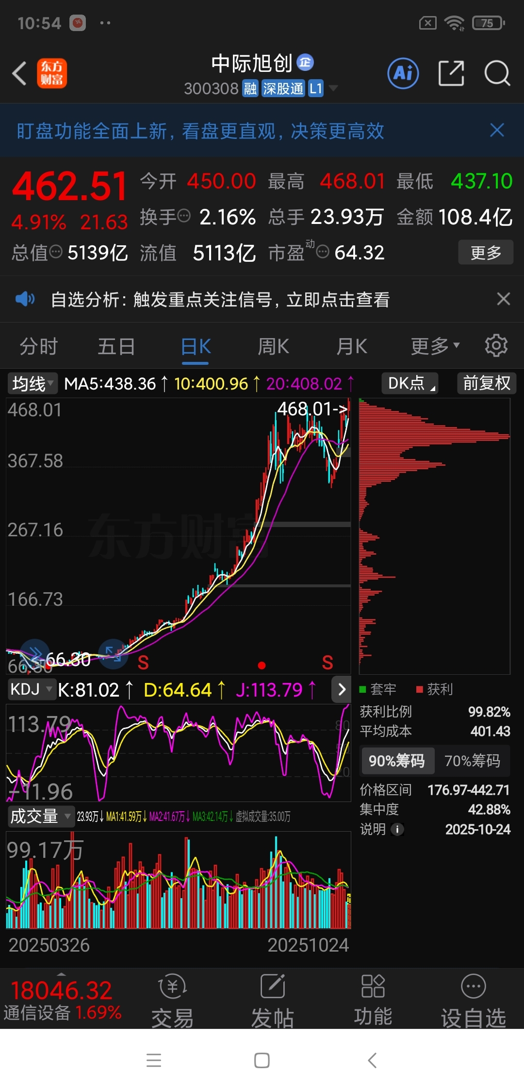Viewport: 524px width, 1092px height.
Task: Open the 交易 trade button
Action: pos(172,1001)
